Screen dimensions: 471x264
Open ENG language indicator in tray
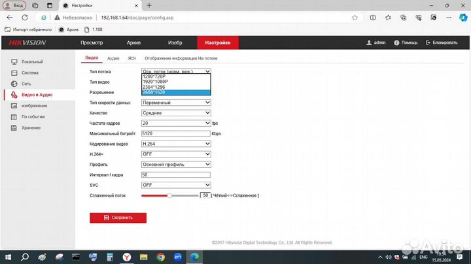click(x=423, y=257)
